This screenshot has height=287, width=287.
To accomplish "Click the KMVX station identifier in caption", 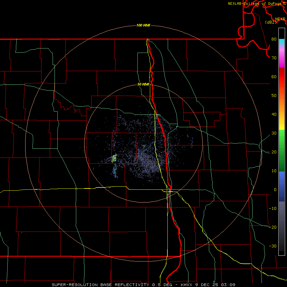I will [187, 285].
